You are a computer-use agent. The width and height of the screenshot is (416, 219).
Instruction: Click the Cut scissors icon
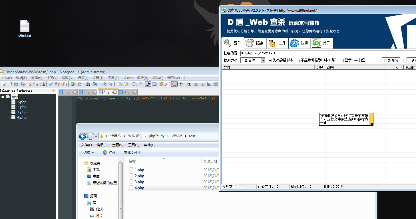coord(51,84)
